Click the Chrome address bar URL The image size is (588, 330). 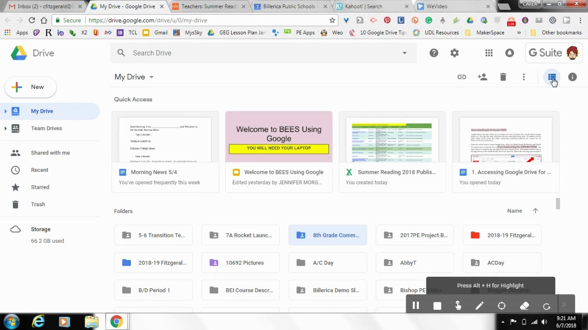click(148, 20)
